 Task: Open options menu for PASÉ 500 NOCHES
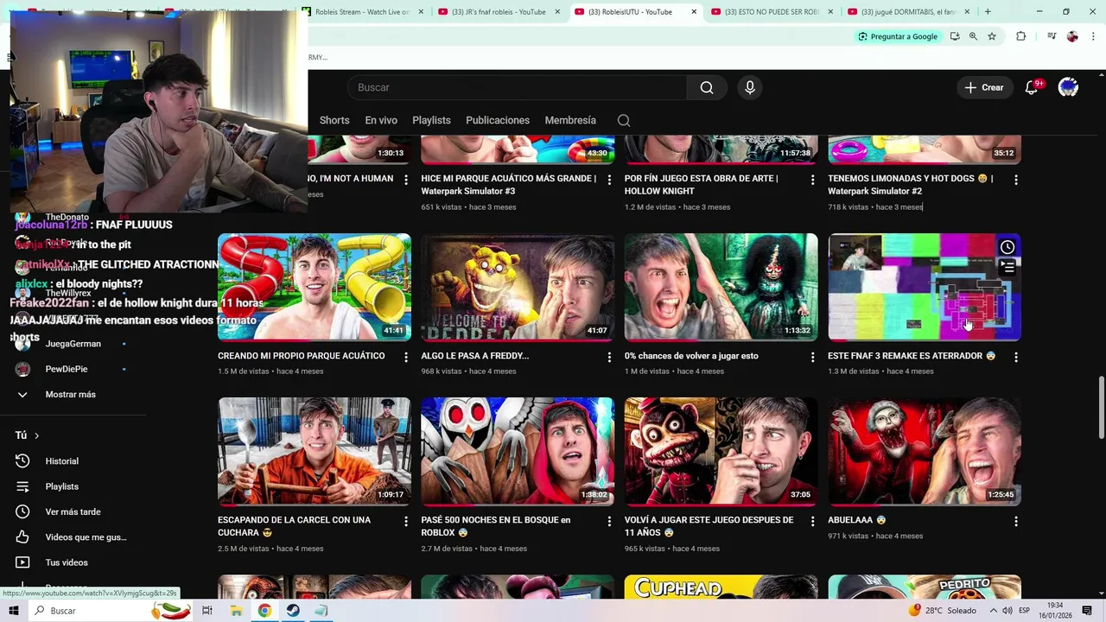(x=609, y=521)
